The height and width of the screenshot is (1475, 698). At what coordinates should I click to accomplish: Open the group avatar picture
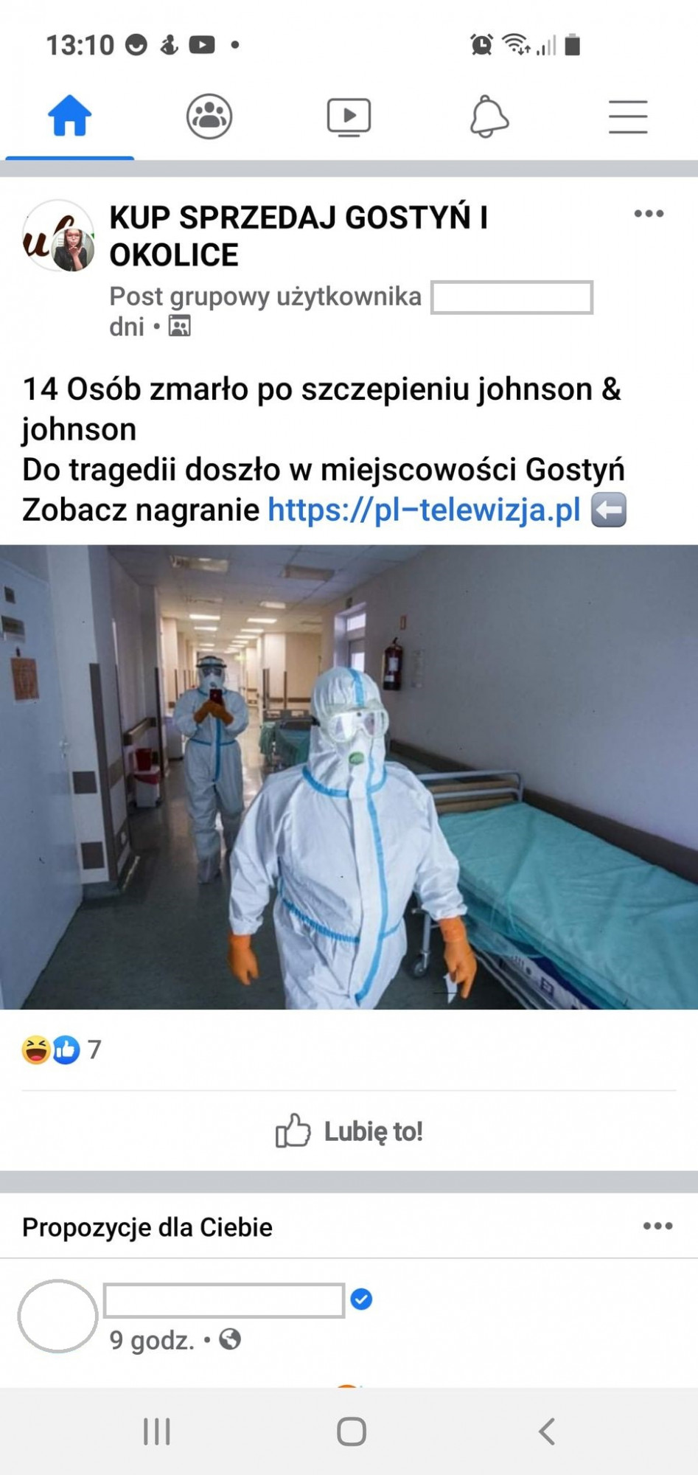pos(58,236)
